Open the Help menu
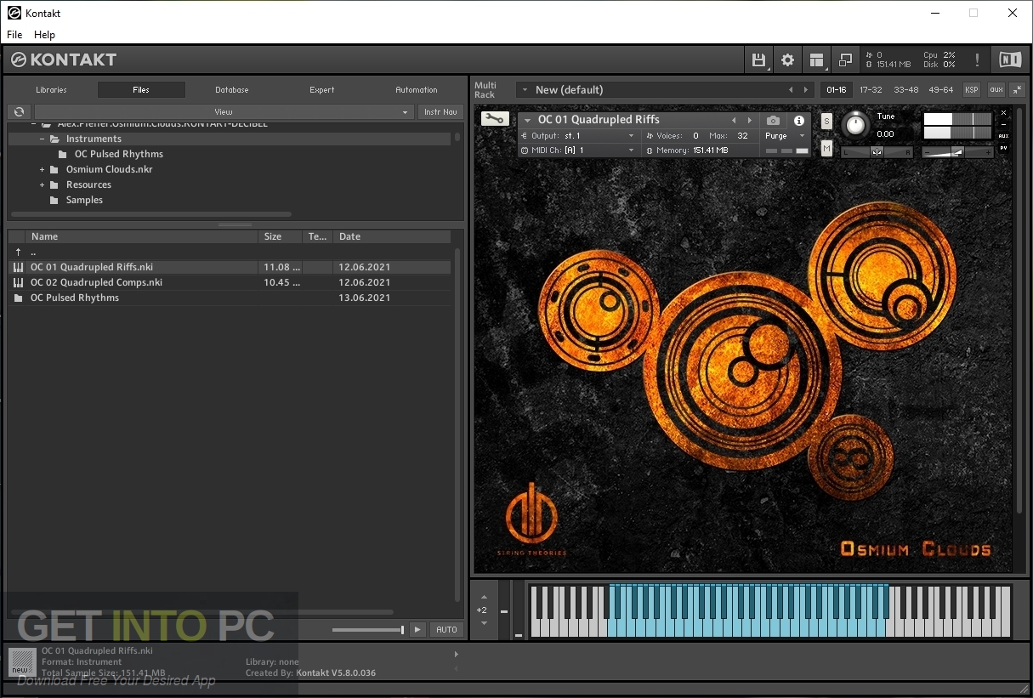The width and height of the screenshot is (1033, 698). (44, 35)
